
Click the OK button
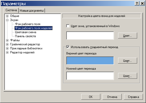point(91,97)
